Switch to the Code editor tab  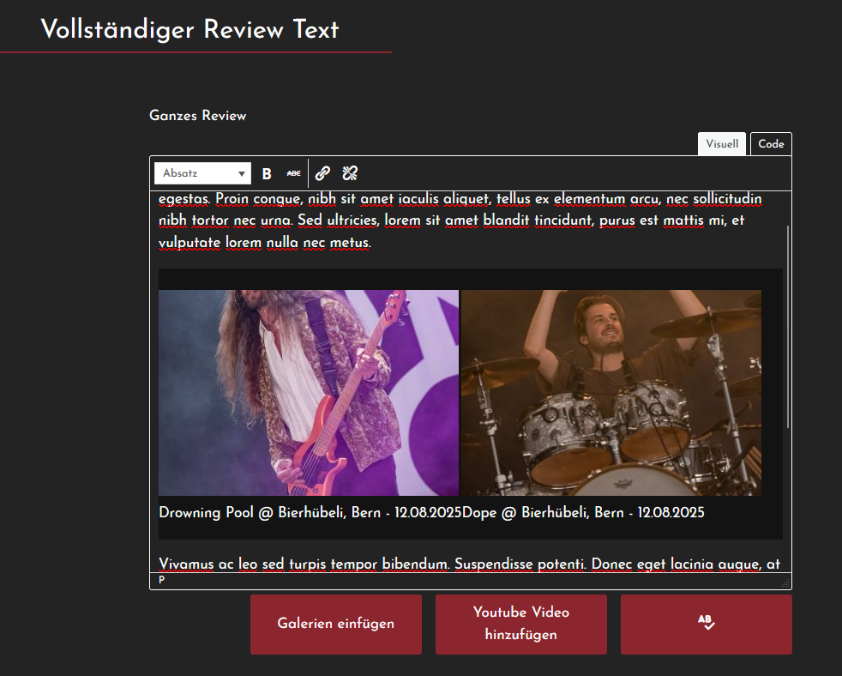(x=771, y=144)
